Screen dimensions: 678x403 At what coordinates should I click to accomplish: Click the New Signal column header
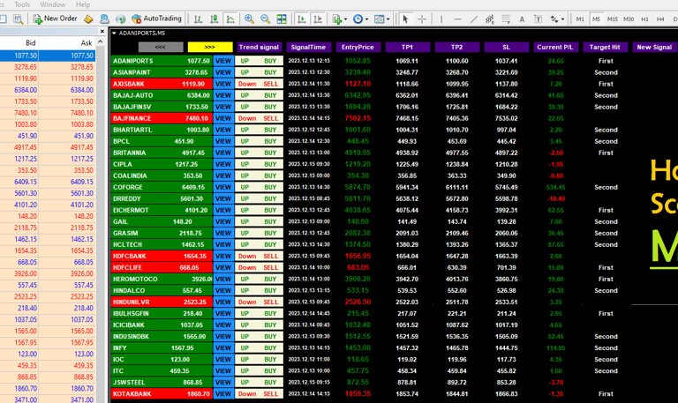point(654,47)
